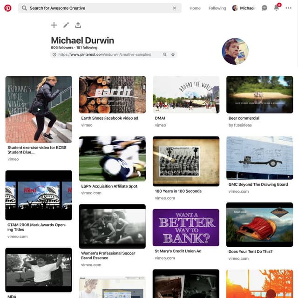Open the flying red tent thumbnail
This screenshot has height=298, width=298.
pyautogui.click(x=260, y=224)
